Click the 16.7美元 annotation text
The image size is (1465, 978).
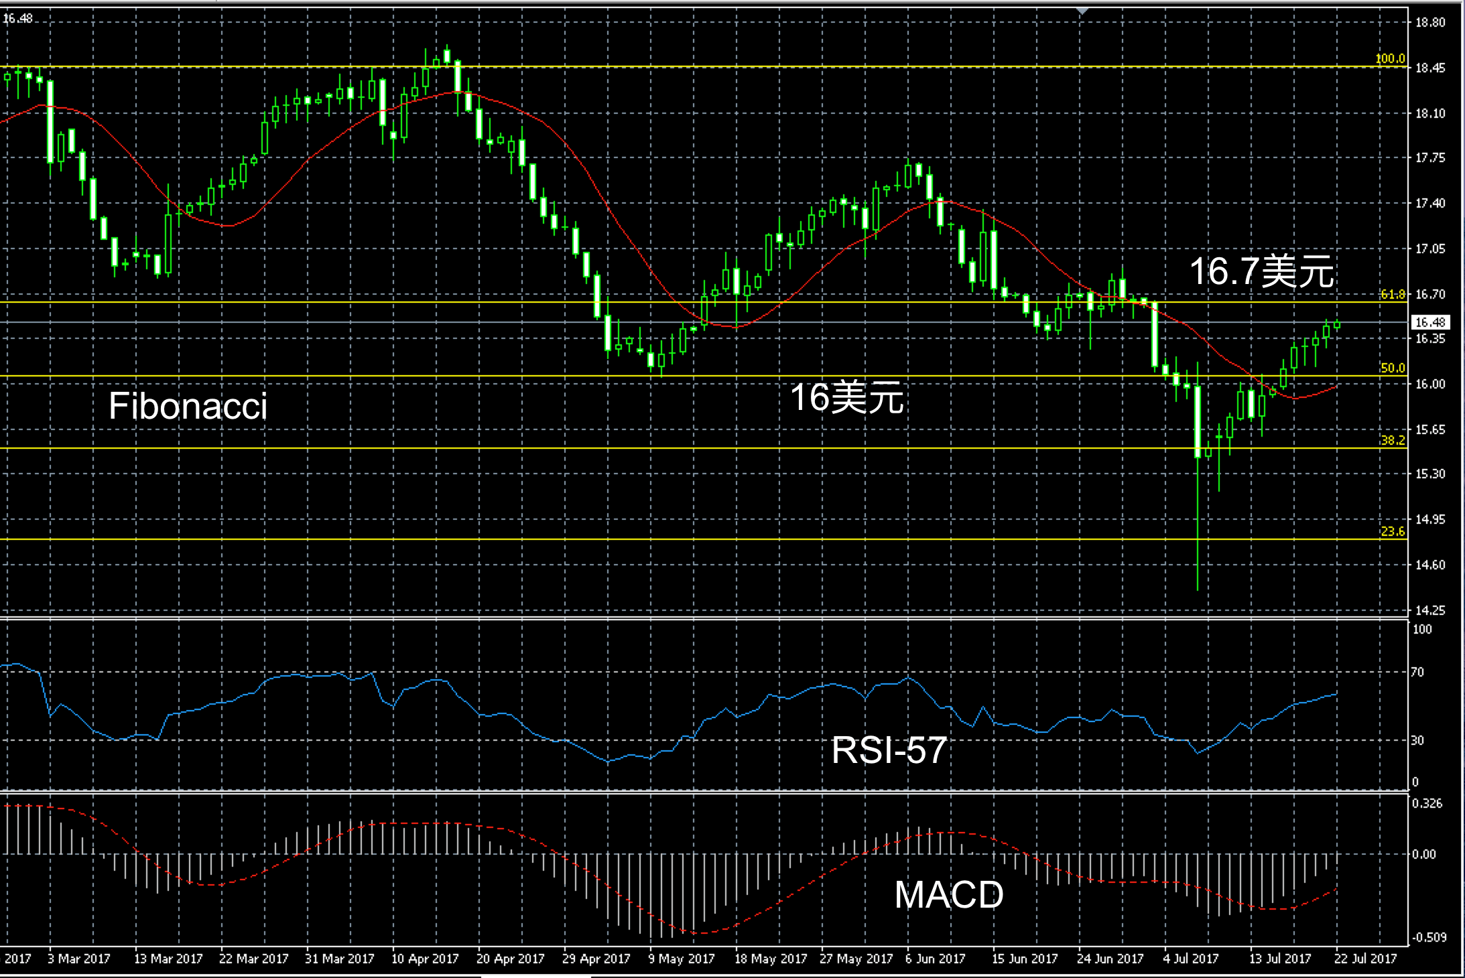(x=1261, y=272)
